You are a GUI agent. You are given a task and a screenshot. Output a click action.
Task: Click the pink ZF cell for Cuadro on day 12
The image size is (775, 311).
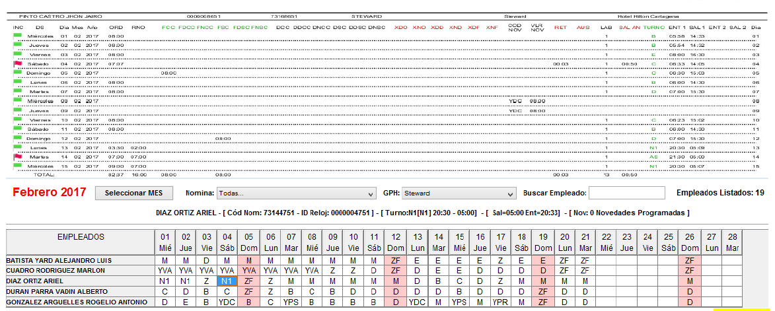tap(396, 271)
